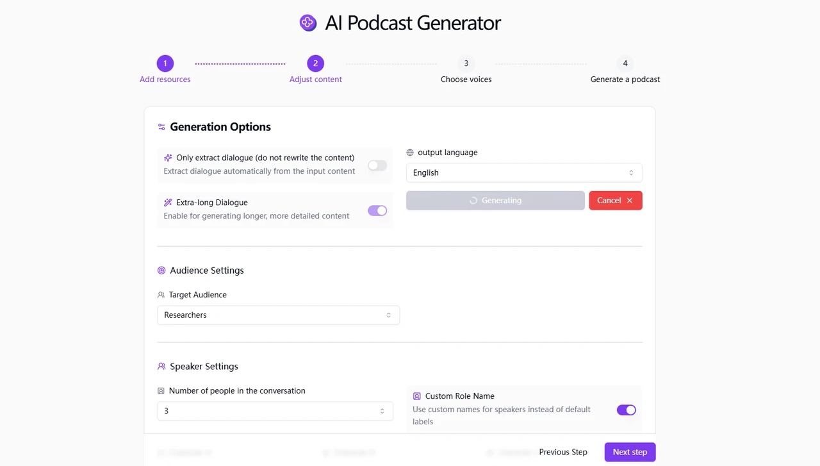Click the AI Podcast Generator logo icon

[x=308, y=23]
